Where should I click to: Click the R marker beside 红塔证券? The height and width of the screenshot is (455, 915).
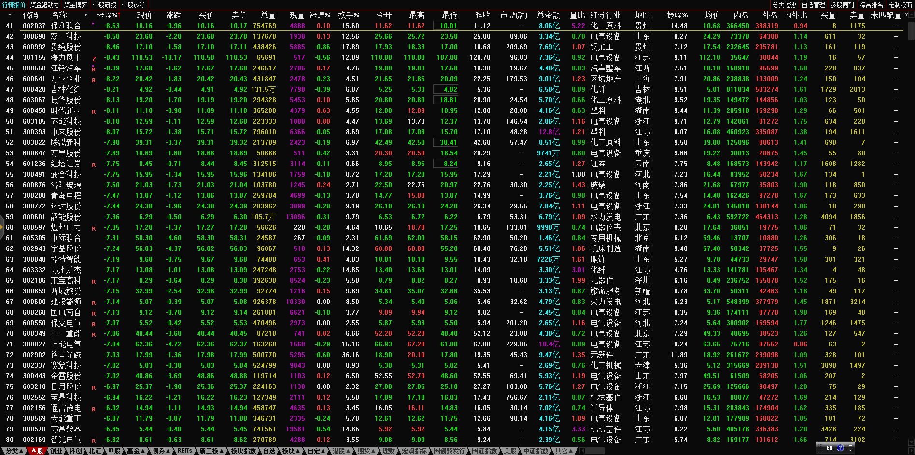point(94,165)
